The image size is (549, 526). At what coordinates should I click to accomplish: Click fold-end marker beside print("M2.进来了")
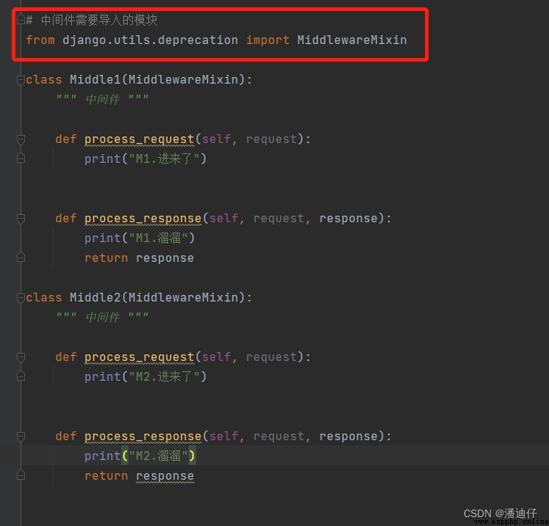point(21,376)
